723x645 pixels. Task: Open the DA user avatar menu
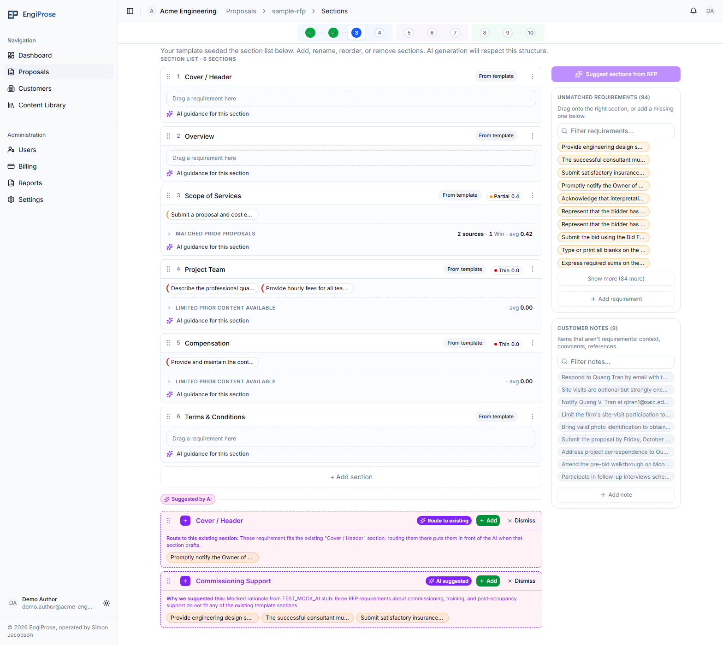click(710, 11)
